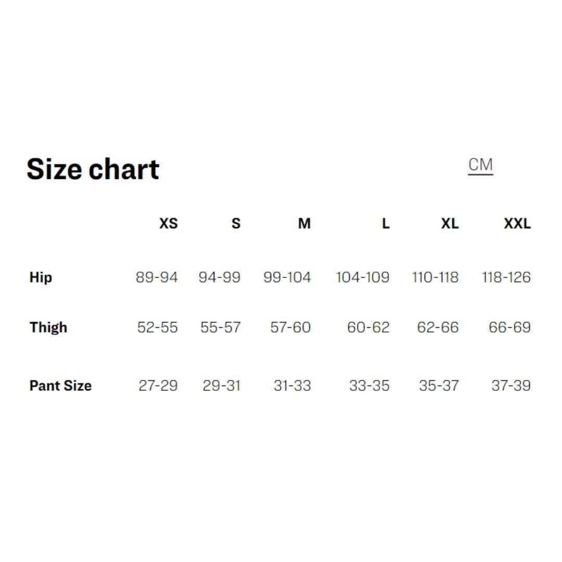Click the 37-39 pant size value
The width and height of the screenshot is (562, 562).
click(x=510, y=386)
